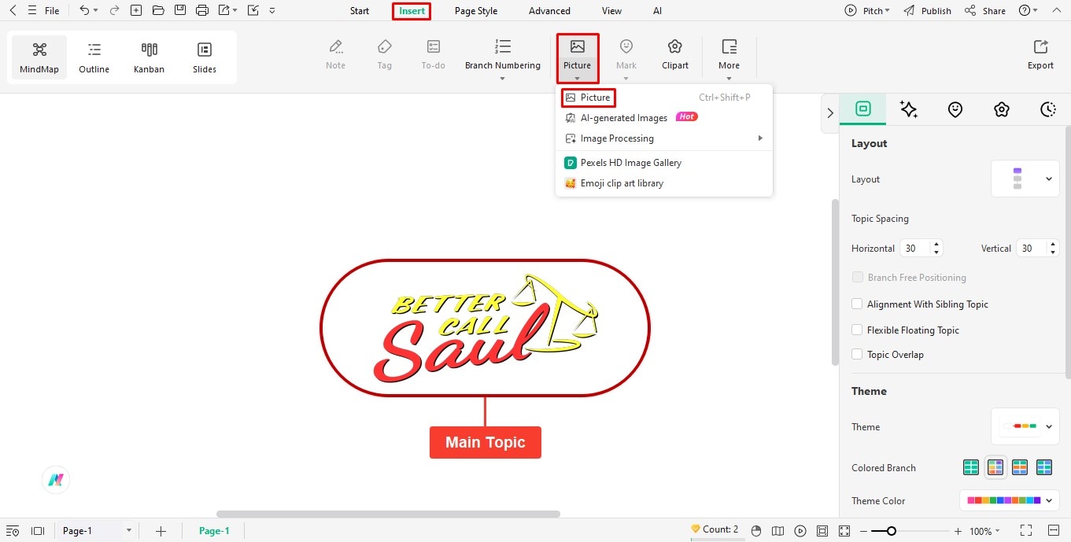
Task: Save the mind map with the floppy icon
Action: 180,11
